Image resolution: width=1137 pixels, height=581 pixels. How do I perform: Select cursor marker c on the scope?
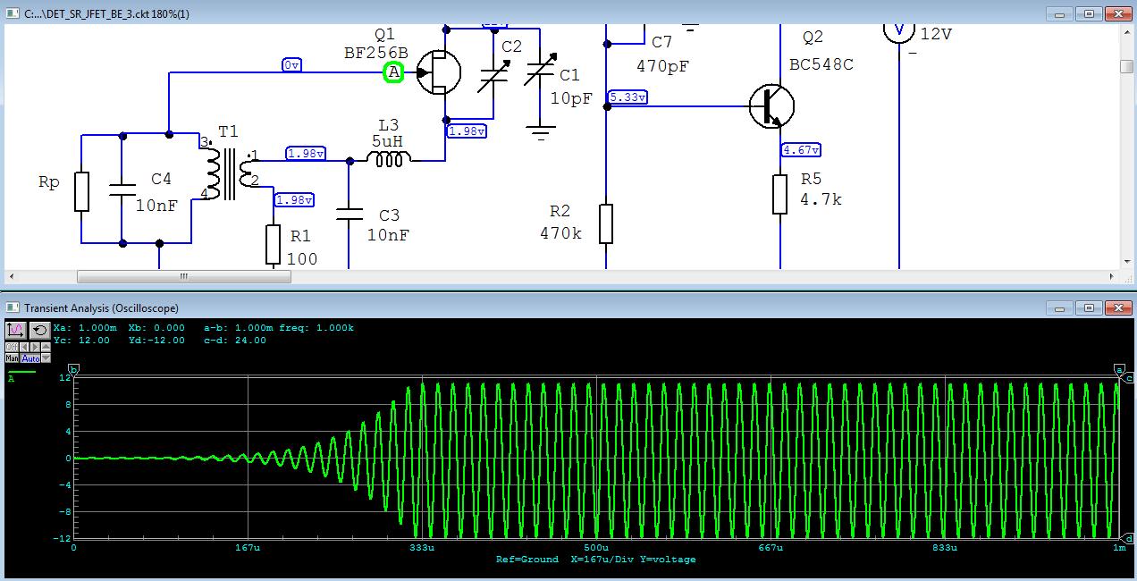1129,378
